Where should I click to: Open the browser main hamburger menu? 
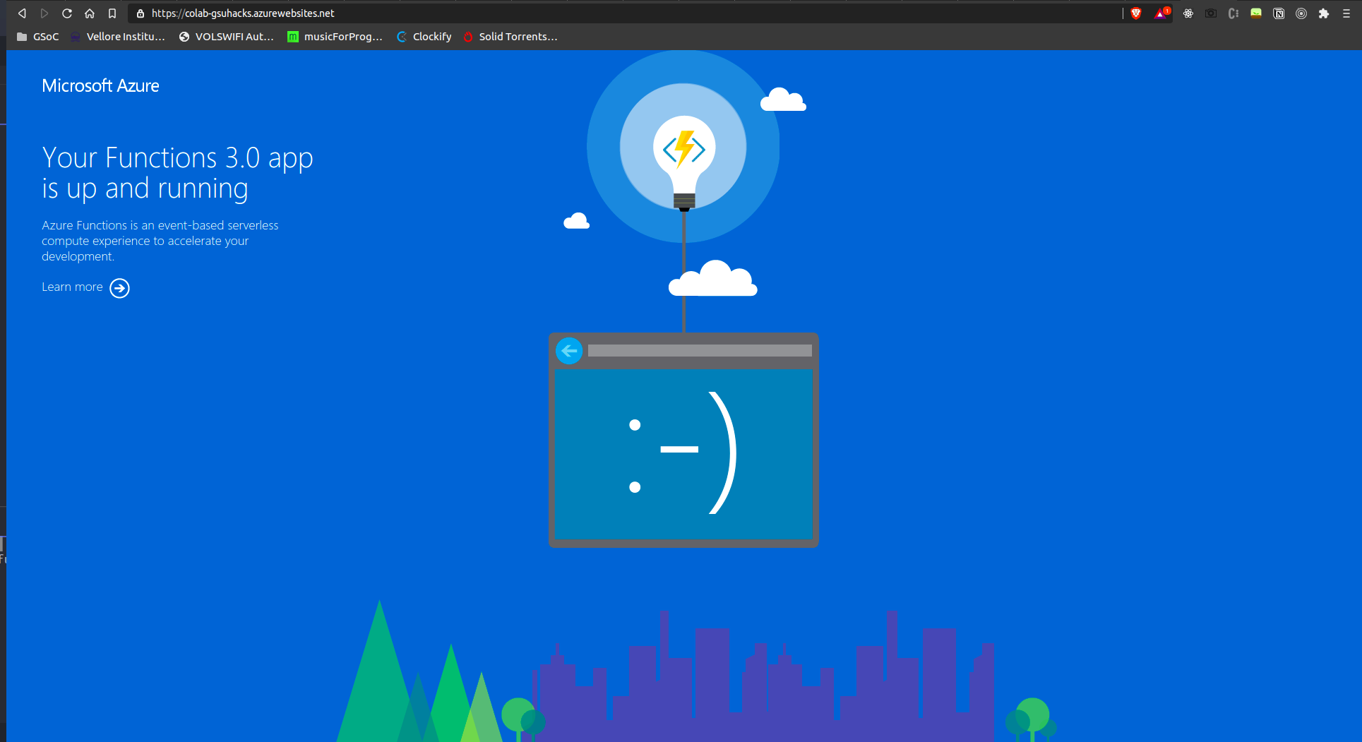pos(1346,13)
